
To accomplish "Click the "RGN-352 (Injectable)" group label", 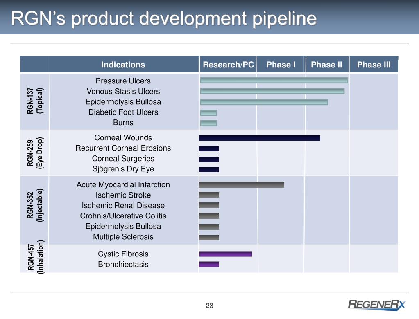I will [x=35, y=205].
